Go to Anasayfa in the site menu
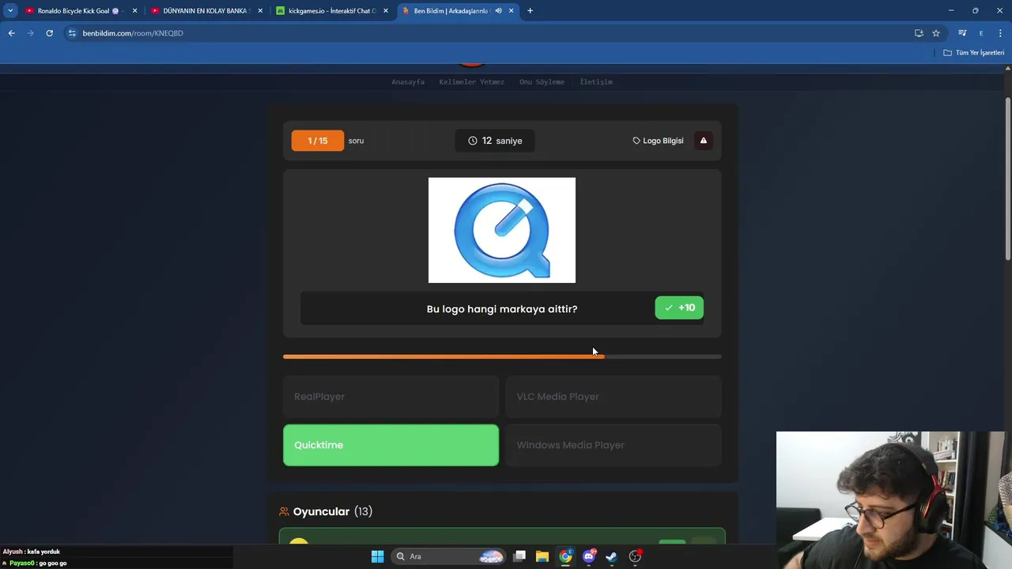The width and height of the screenshot is (1012, 569). (408, 82)
